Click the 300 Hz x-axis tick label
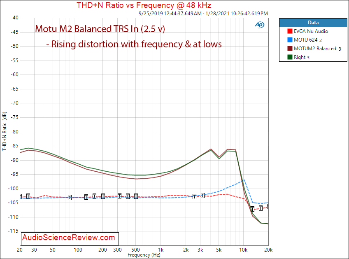The width and height of the screenshot is (349, 259). coord(117,250)
